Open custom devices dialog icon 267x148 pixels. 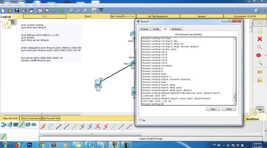click(x=101, y=11)
